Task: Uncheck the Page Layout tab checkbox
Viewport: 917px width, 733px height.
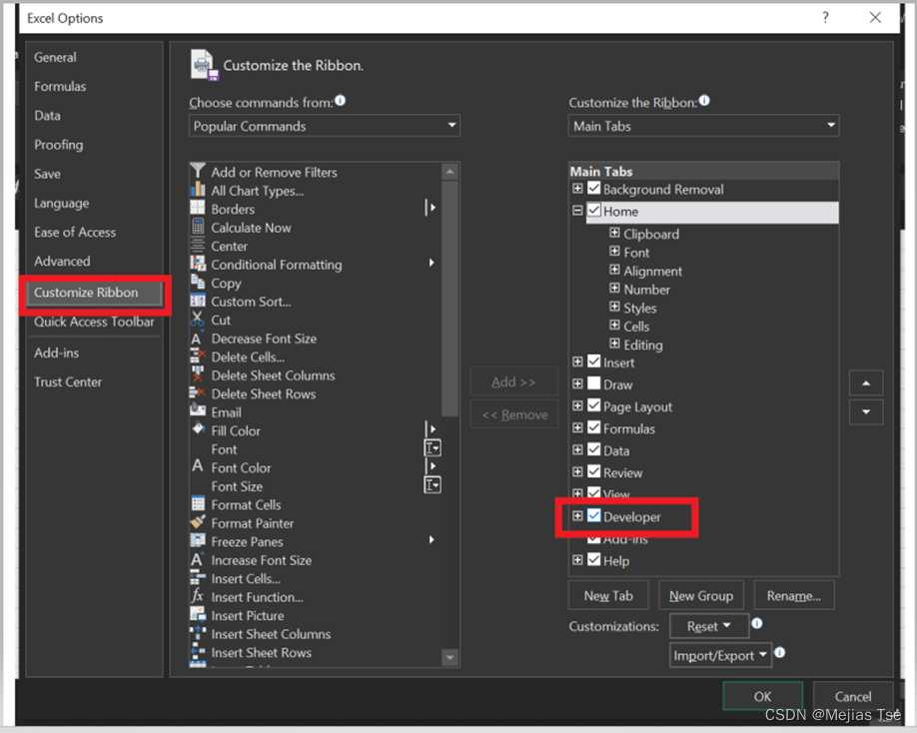Action: coord(594,405)
